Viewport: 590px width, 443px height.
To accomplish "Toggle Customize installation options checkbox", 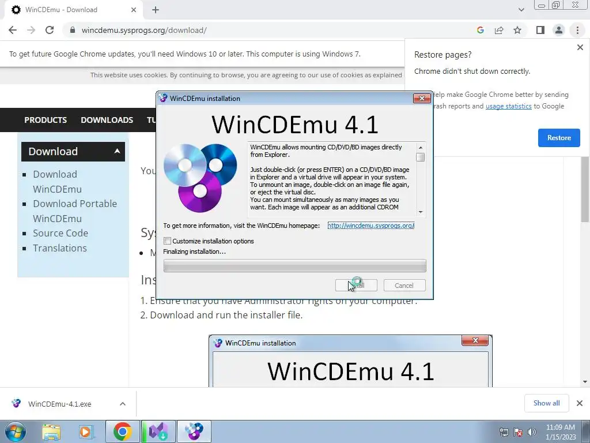I will (x=168, y=241).
